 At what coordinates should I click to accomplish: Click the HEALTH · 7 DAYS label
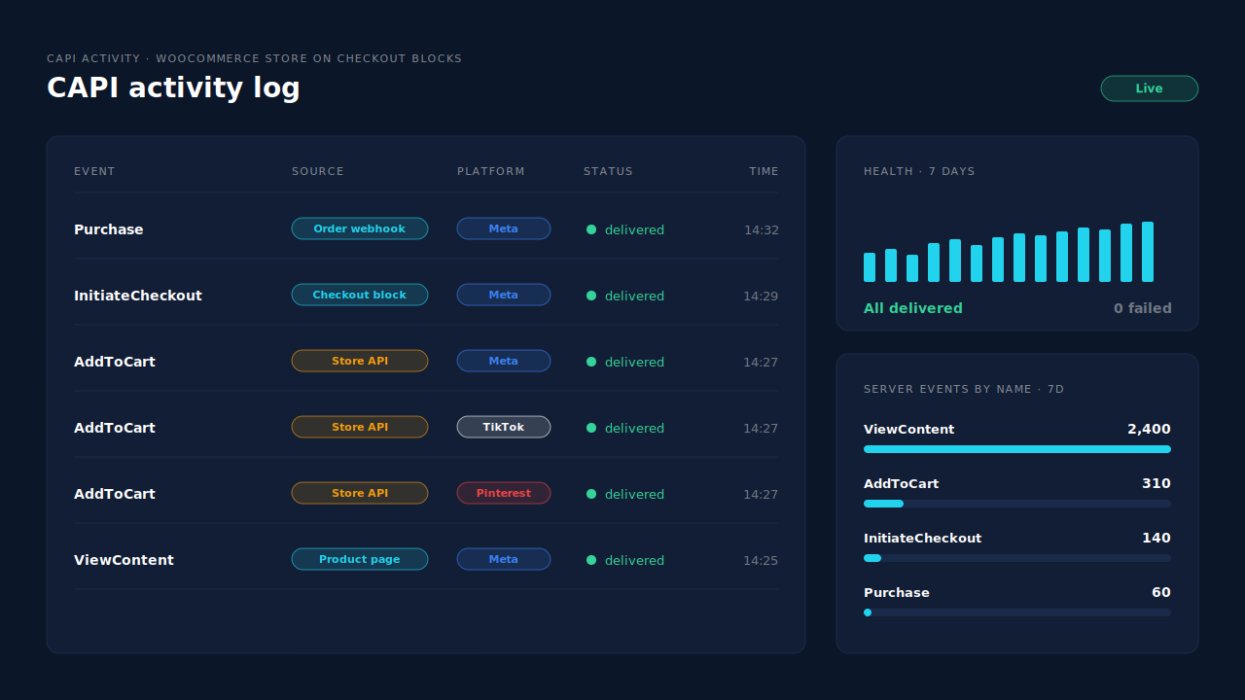pyautogui.click(x=919, y=171)
